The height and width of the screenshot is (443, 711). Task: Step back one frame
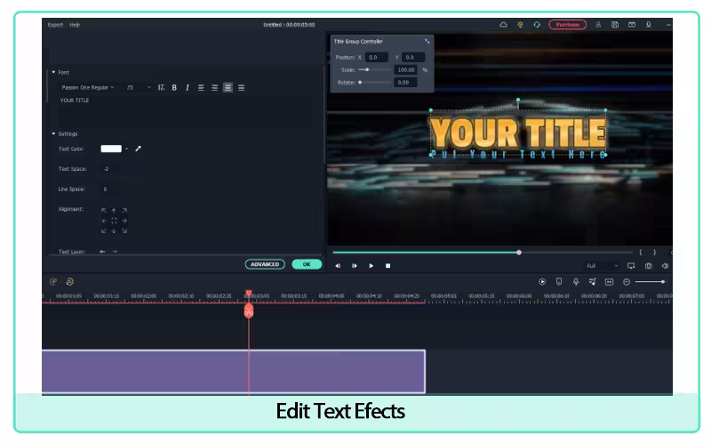coord(338,265)
